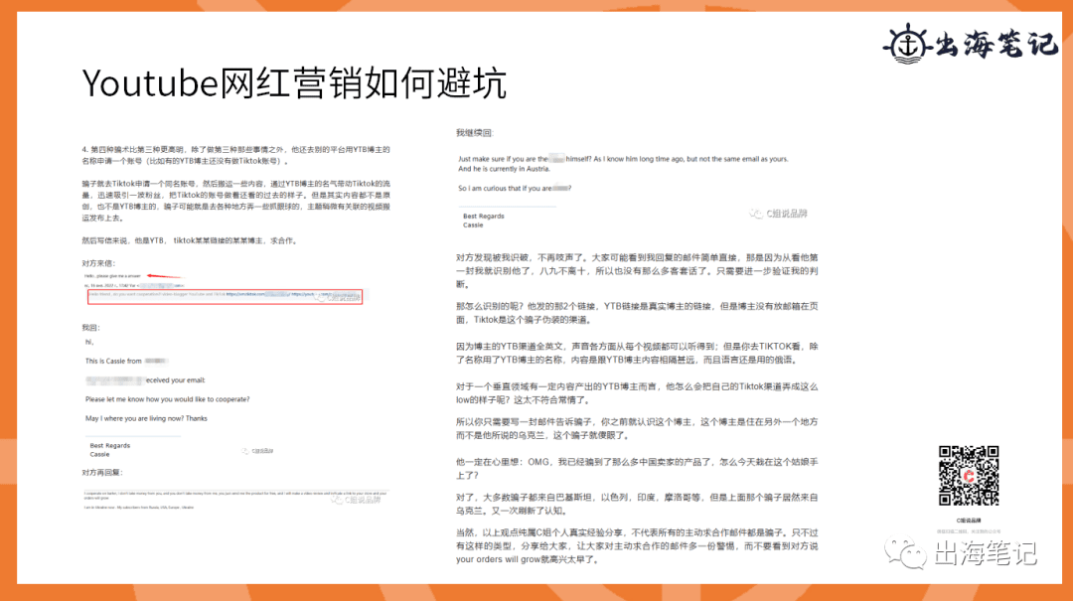Click the caption under the QR code
Screen dimensions: 1073x601
[969, 521]
